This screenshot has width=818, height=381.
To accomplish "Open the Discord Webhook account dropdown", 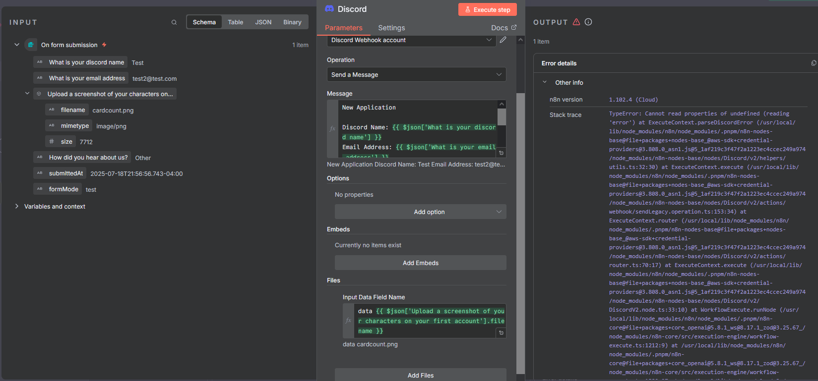I will coord(412,40).
